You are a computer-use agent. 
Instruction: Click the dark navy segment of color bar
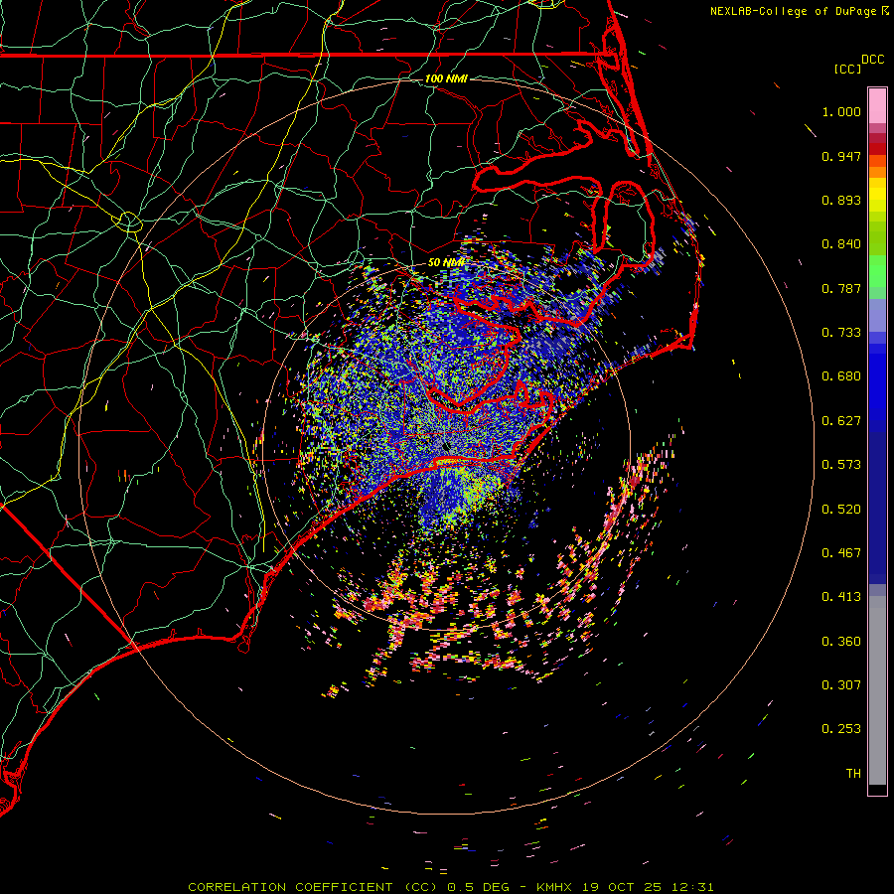click(x=877, y=508)
